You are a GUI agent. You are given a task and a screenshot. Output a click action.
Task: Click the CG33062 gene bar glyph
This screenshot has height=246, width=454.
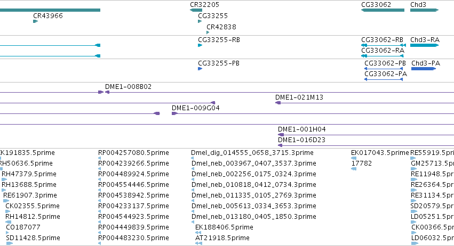383,10
